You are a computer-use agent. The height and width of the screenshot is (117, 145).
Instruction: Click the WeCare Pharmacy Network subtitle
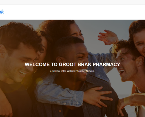(x=72, y=71)
